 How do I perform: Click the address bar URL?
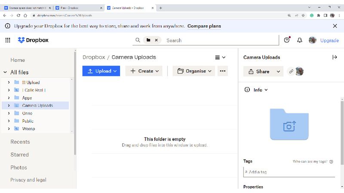pyautogui.click(x=64, y=15)
